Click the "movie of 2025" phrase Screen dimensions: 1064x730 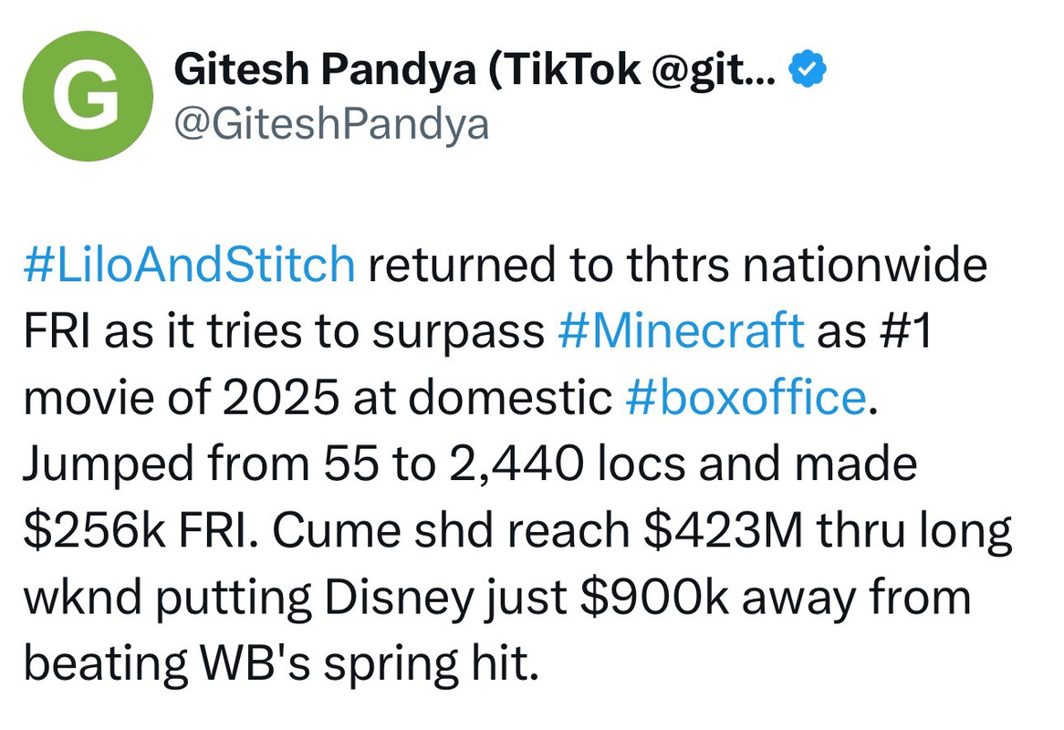(182, 398)
